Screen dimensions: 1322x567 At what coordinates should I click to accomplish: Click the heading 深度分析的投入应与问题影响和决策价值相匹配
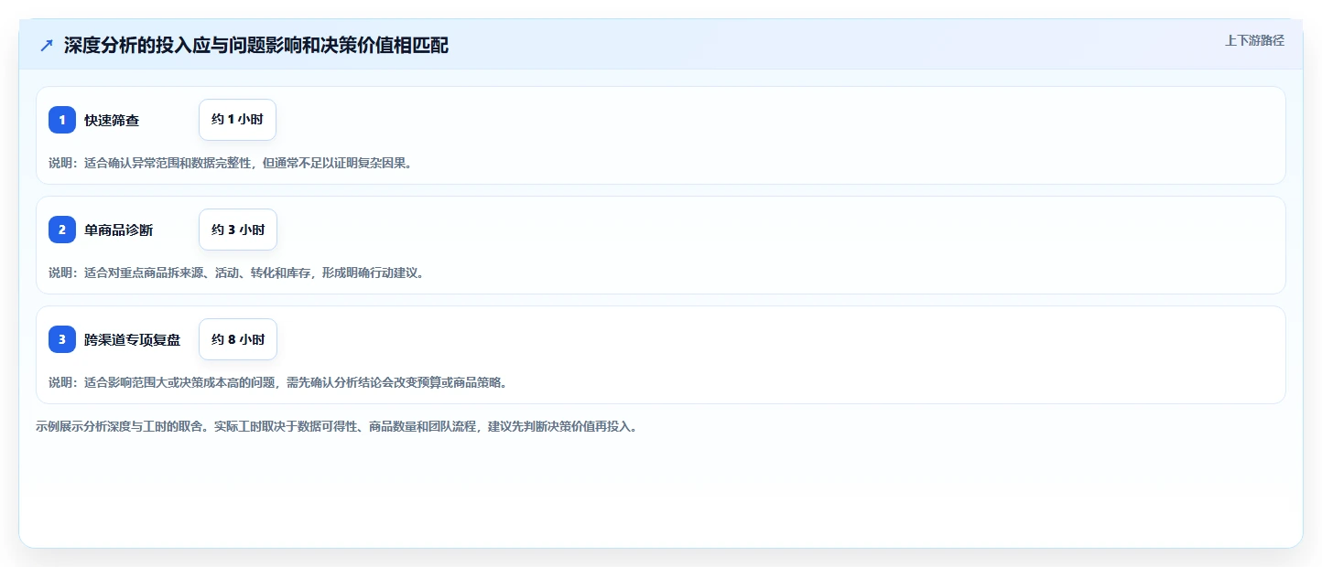(x=256, y=45)
